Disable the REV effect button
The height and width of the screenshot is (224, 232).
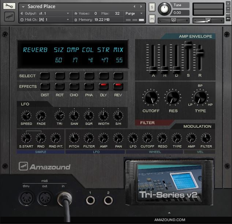pos(118,86)
